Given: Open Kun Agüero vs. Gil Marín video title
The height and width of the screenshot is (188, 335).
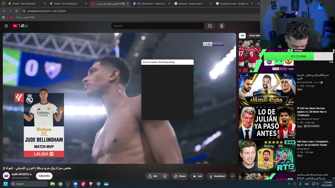Looking at the screenshot, I should click(312, 112).
